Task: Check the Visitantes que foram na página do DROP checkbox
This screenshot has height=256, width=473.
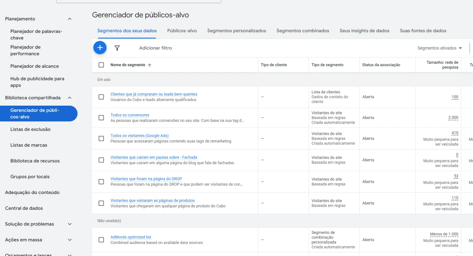Action: pos(101,182)
